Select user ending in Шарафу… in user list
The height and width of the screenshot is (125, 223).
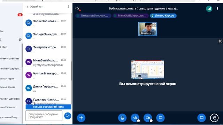[x=10, y=69]
